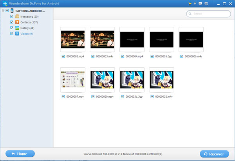Select Gallery (44) in sidebar
The width and height of the screenshot is (235, 161).
point(27,28)
